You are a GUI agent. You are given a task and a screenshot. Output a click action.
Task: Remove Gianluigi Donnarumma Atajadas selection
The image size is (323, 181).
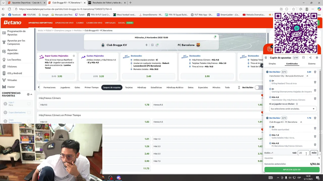coord(315,90)
